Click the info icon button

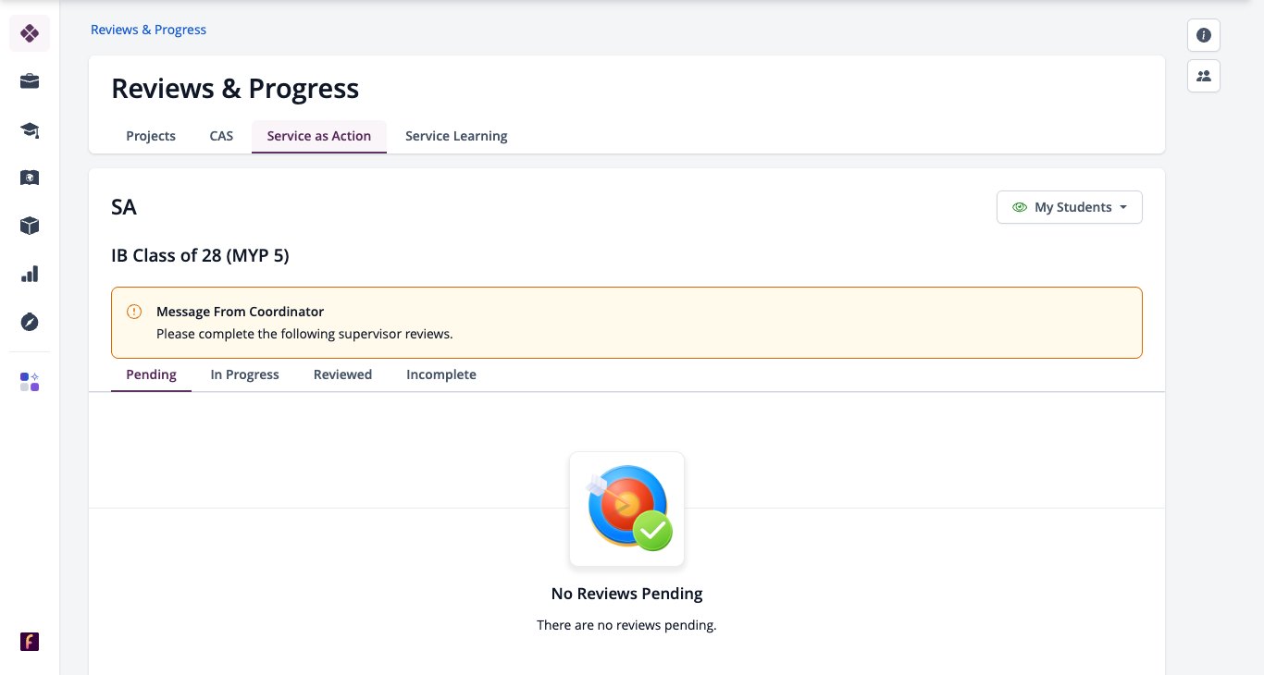(1204, 35)
